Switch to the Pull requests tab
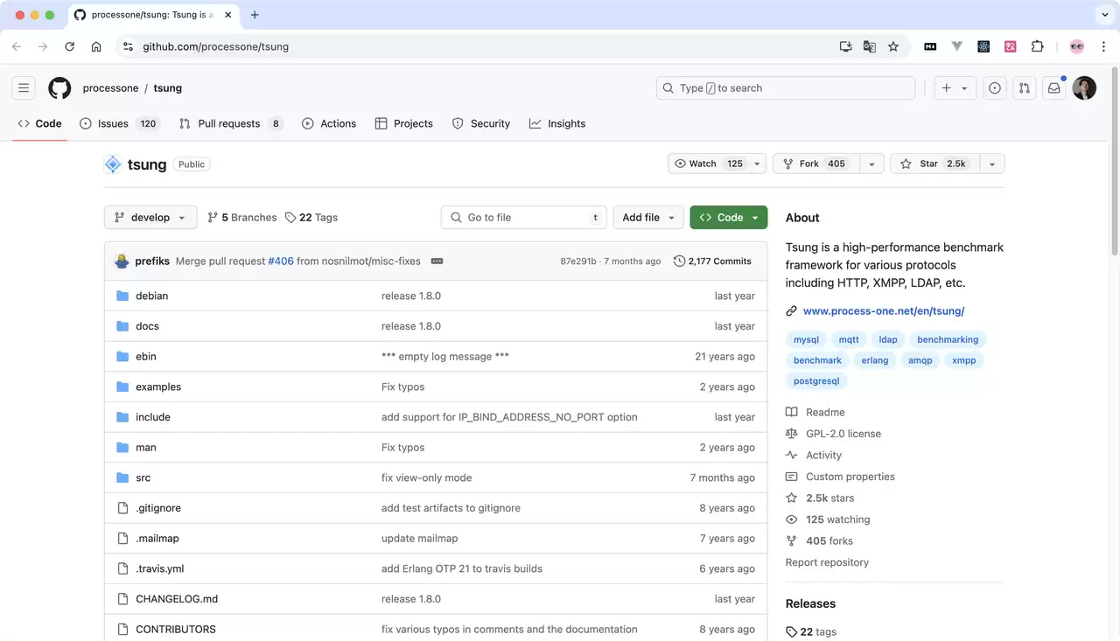 230,123
